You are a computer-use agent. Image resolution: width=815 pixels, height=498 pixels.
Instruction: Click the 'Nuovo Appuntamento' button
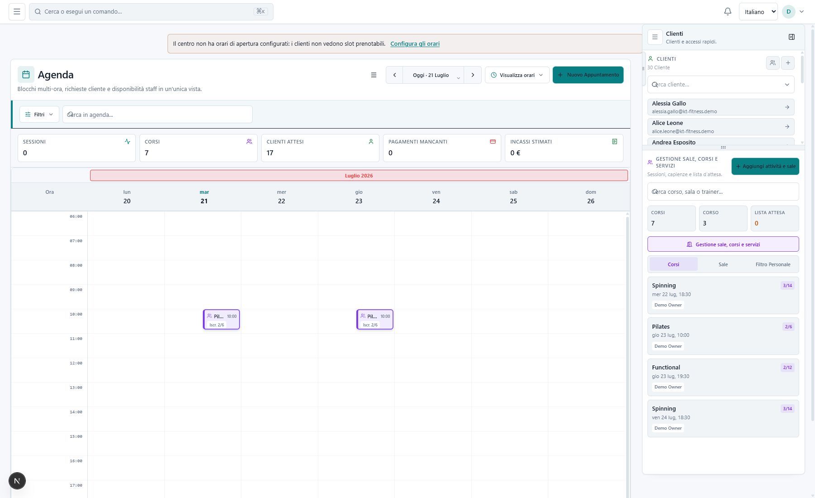(588, 75)
